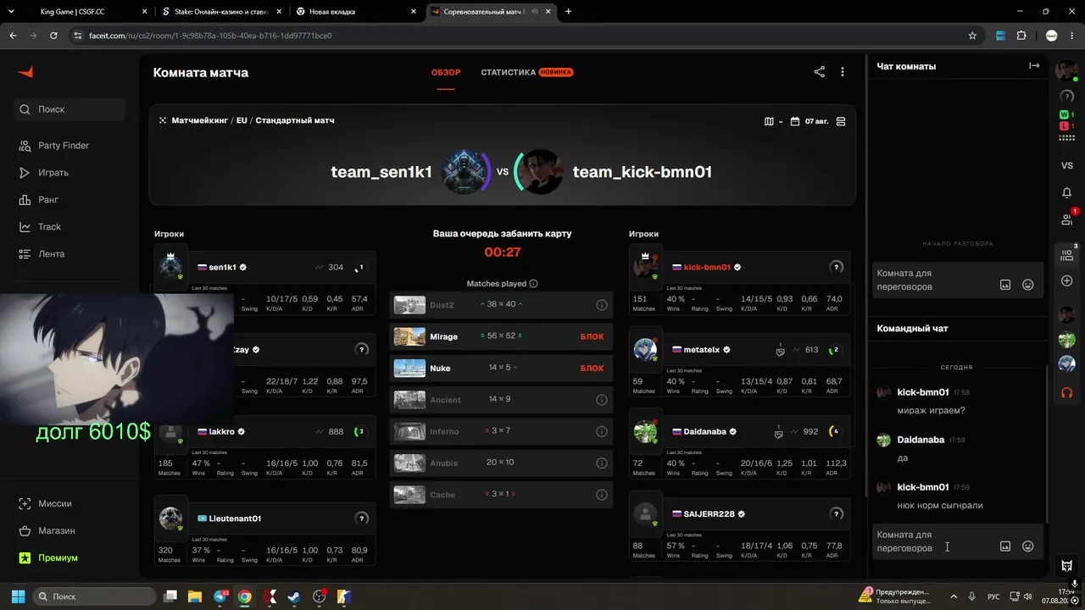Click question mark skill icon for Lieutenant01
The width and height of the screenshot is (1085, 610).
[x=362, y=518]
